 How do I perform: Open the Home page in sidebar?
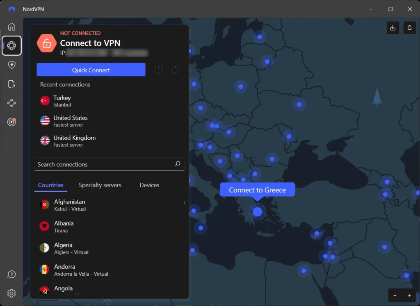click(x=11, y=27)
